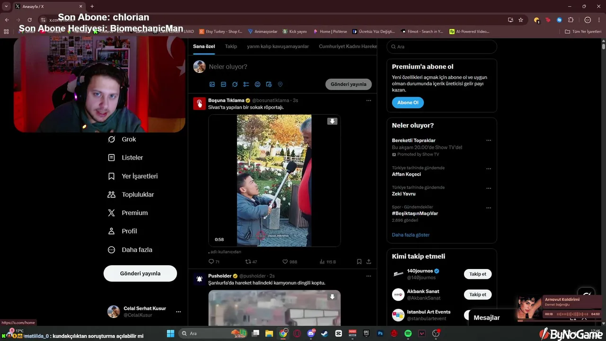Follow 140journos with Takip et
Viewport: 606px width, 341px height.
[x=478, y=274]
